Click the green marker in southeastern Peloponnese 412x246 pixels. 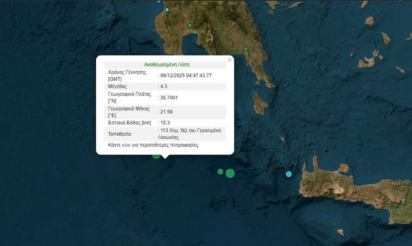(x=246, y=49)
